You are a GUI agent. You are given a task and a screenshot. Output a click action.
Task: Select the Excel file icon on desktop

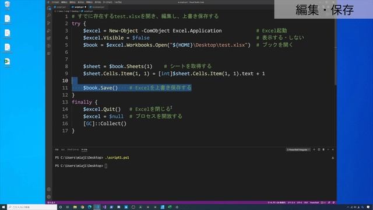click(8, 62)
